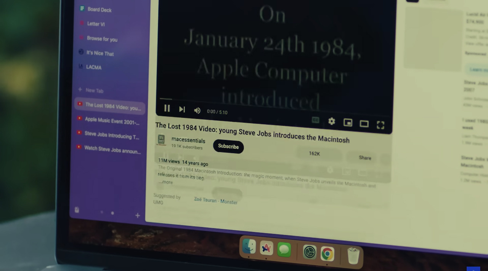Open System Settings Dock icon

(309, 252)
